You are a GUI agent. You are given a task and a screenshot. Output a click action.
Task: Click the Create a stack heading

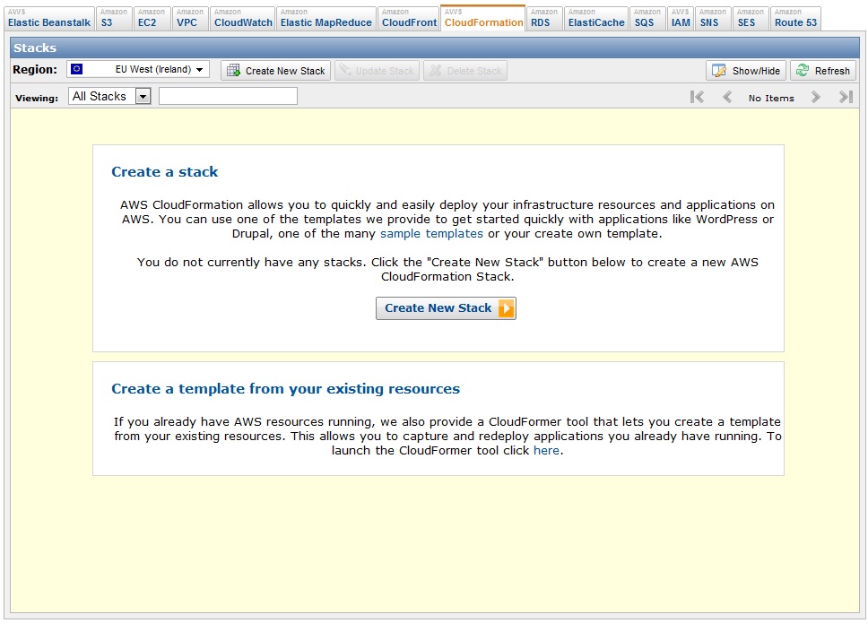point(164,171)
